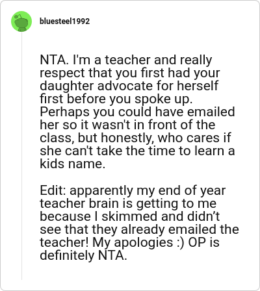
Task: Open the green Snoo avatar of bluesteel1992
Action: (21, 21)
